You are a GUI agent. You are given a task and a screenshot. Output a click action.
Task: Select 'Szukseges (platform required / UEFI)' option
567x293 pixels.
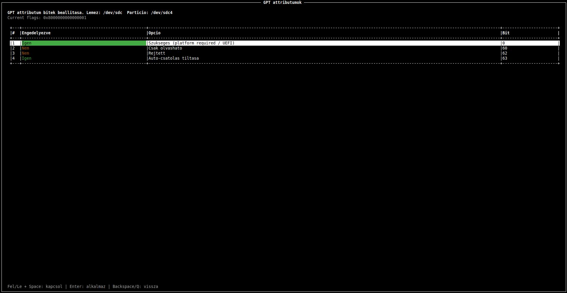click(x=192, y=43)
